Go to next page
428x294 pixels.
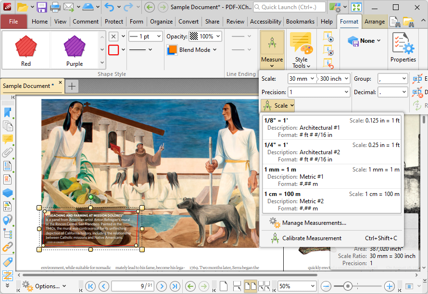click(x=162, y=286)
